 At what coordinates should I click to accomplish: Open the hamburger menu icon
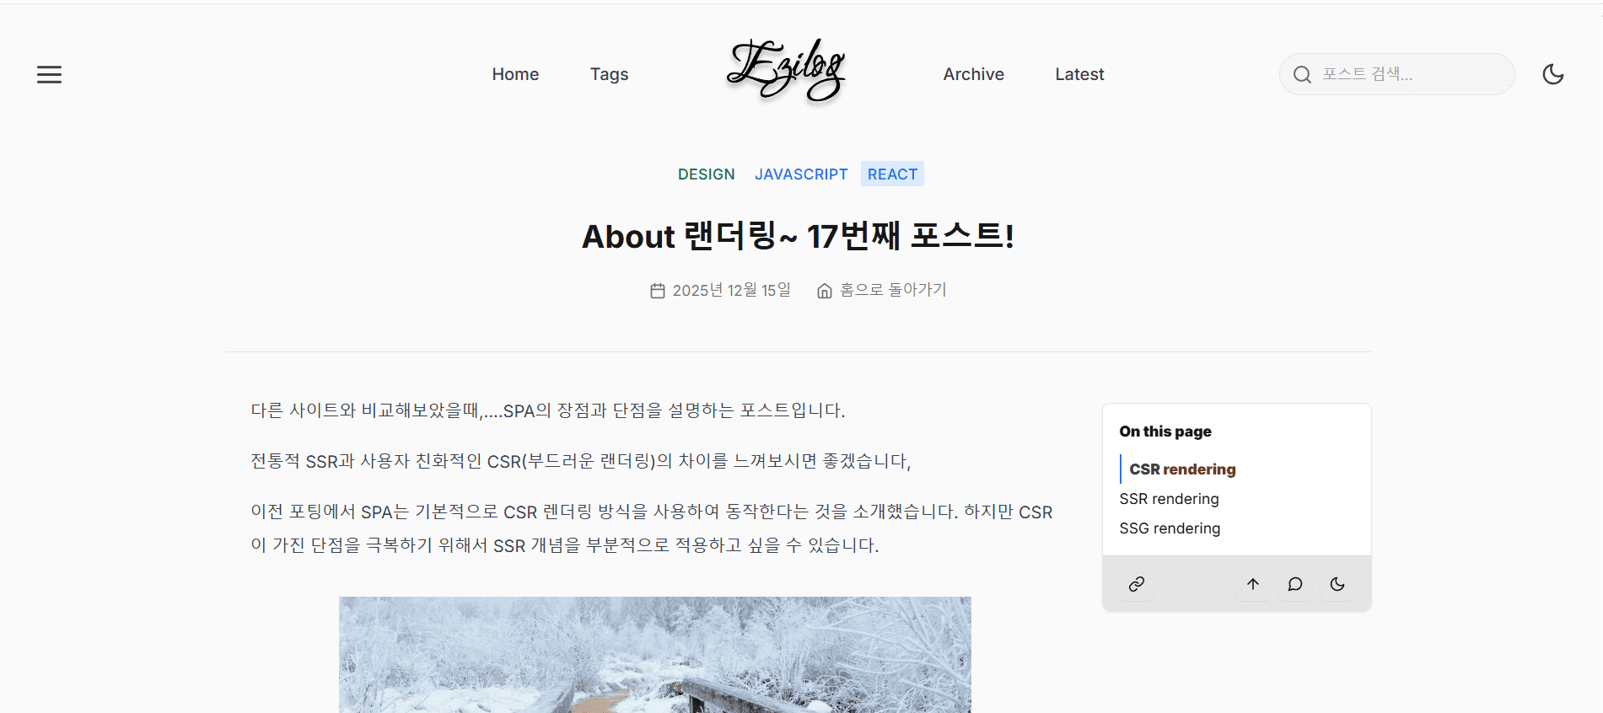(x=49, y=74)
